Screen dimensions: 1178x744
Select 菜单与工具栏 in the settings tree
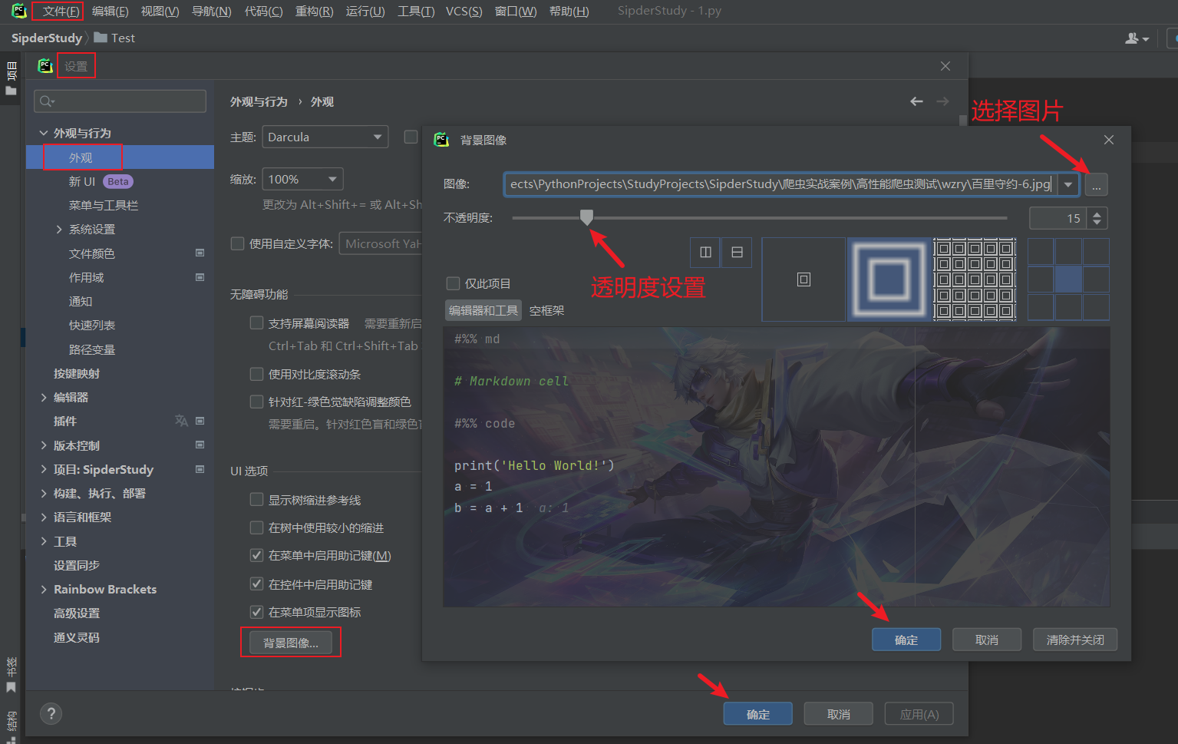pyautogui.click(x=104, y=205)
